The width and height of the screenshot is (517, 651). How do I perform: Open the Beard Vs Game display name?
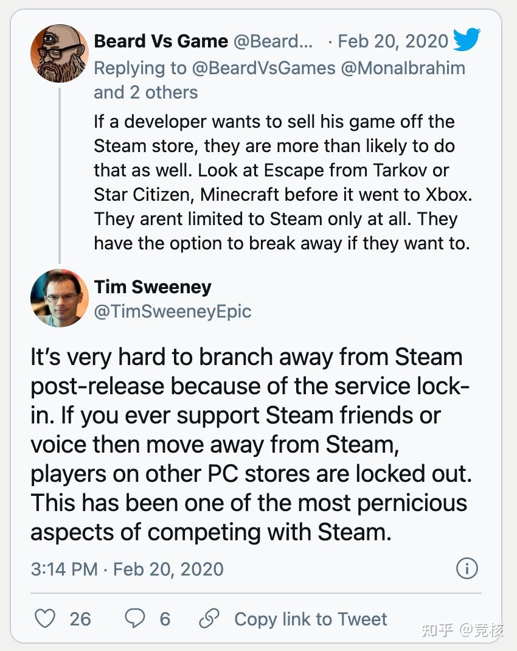[161, 41]
